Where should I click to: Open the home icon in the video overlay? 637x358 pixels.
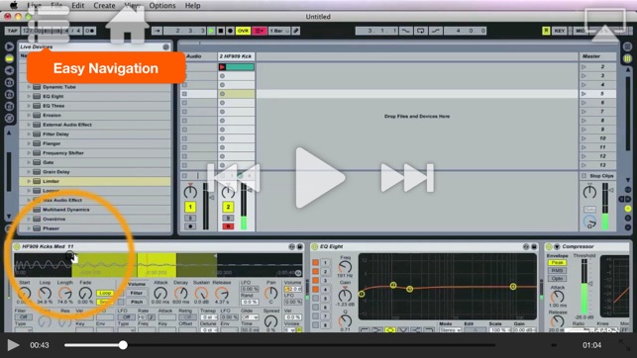(x=127, y=24)
